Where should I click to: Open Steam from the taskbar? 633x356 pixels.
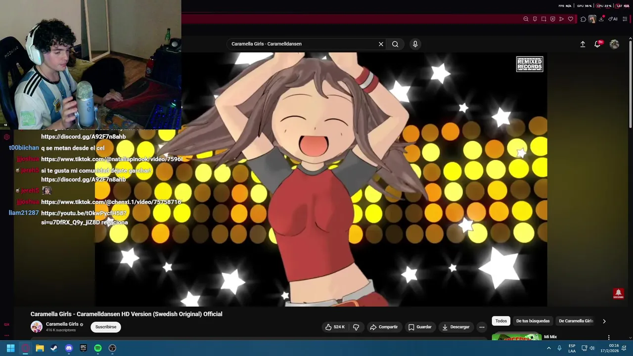(54, 348)
